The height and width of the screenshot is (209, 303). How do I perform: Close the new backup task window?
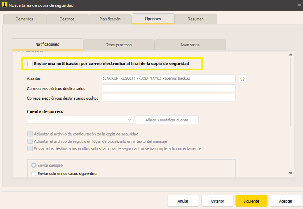coord(298,5)
